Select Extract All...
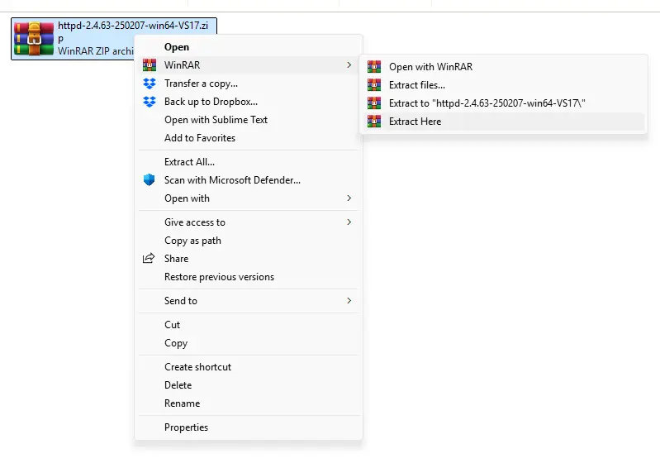Image resolution: width=660 pixels, height=463 pixels. click(249, 162)
